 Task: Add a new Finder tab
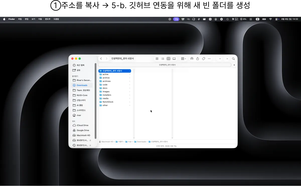click(x=234, y=65)
